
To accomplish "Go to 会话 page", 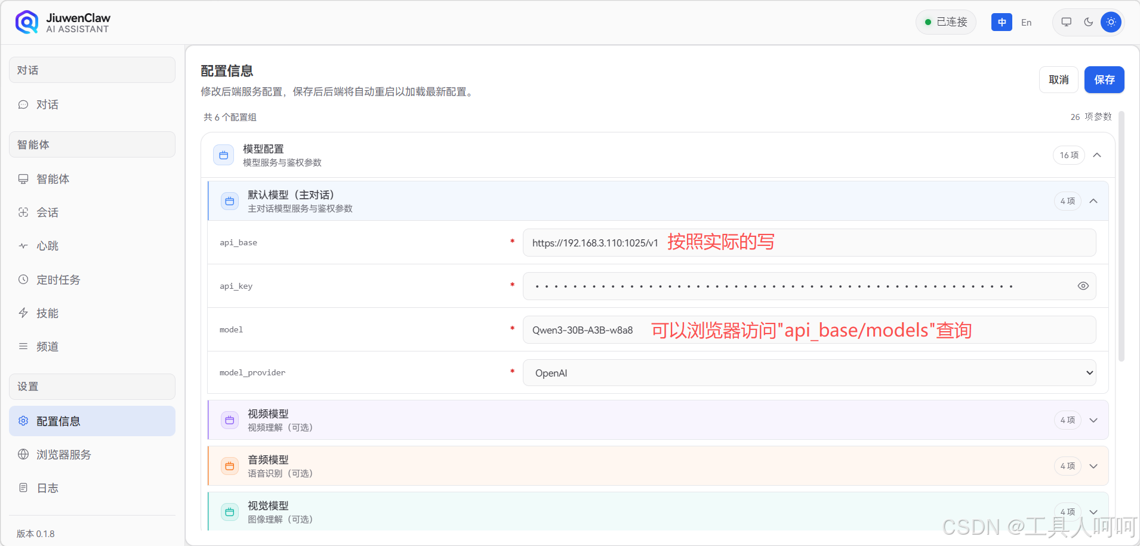I will point(92,212).
